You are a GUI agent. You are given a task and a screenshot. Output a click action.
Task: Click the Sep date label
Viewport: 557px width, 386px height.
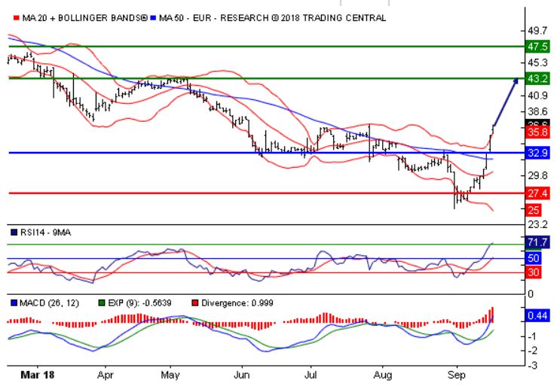pyautogui.click(x=457, y=375)
